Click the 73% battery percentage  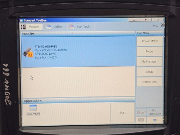click(155, 26)
